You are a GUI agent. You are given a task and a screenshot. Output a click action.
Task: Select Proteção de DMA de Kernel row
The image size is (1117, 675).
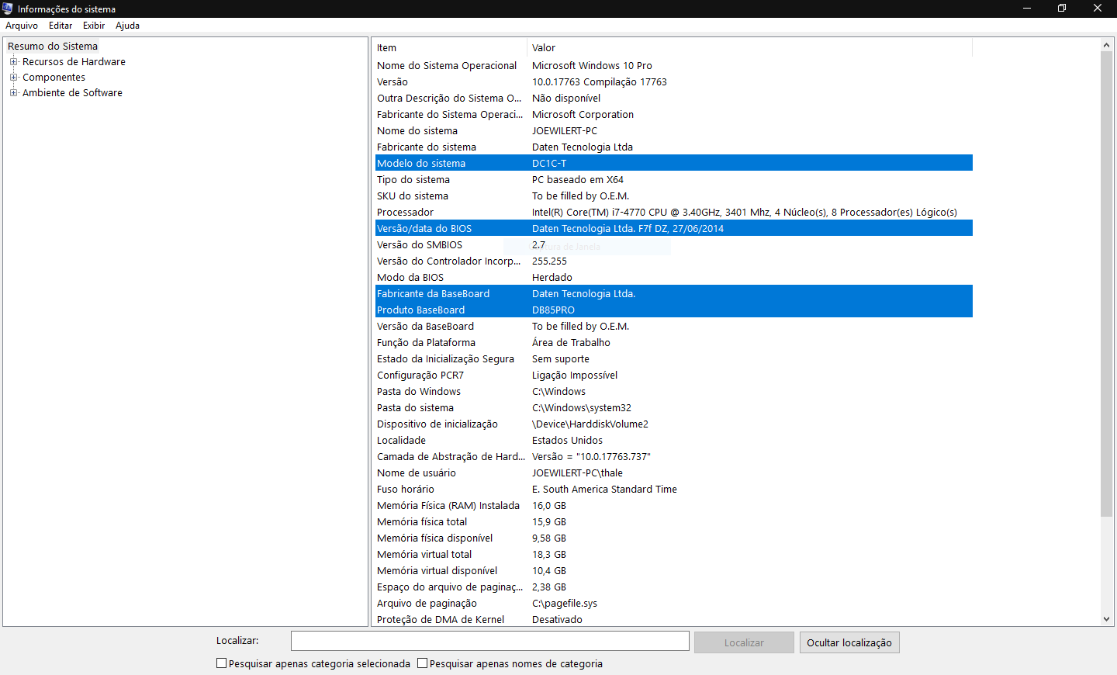pyautogui.click(x=673, y=620)
